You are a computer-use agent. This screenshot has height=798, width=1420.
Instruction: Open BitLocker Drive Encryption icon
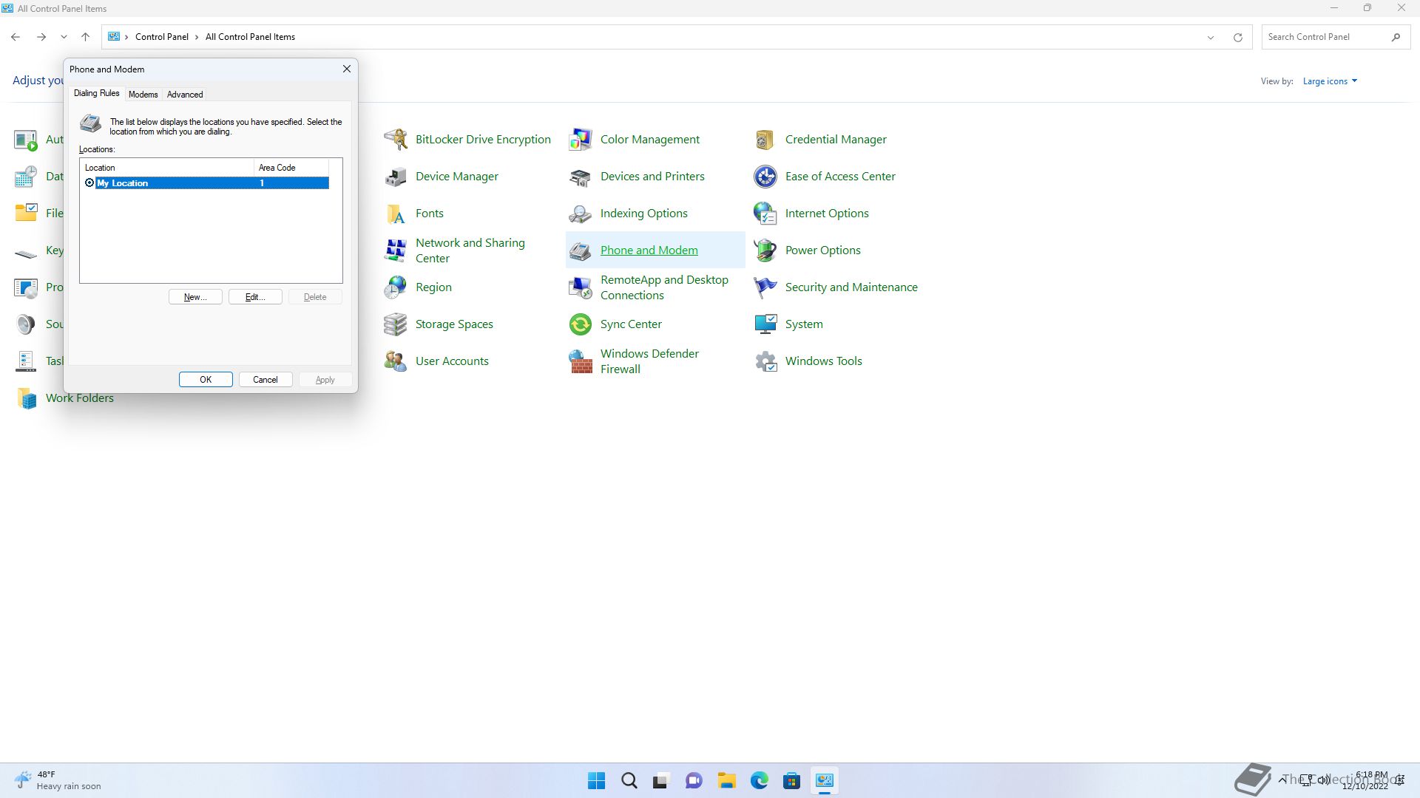point(396,139)
